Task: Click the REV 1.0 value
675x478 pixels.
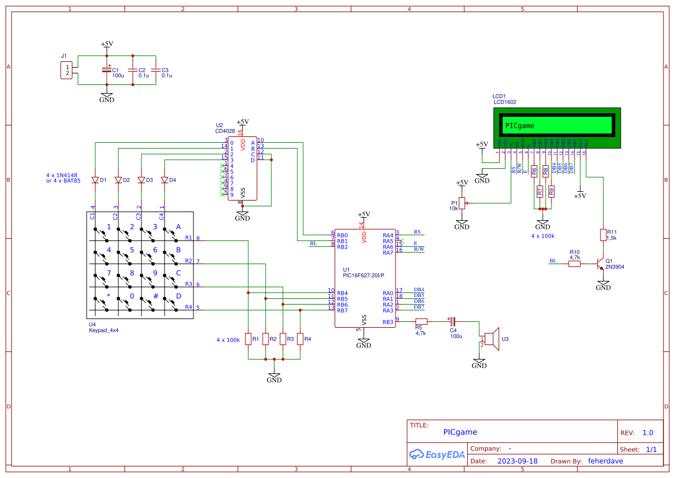Action: pyautogui.click(x=648, y=432)
